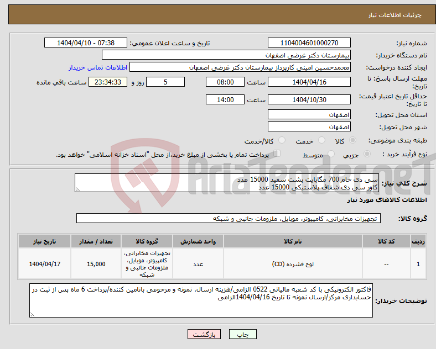Click the request creator name field
The height and width of the screenshot is (349, 436).
[240, 67]
